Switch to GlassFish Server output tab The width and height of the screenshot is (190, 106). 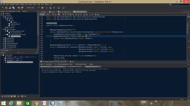91,67
